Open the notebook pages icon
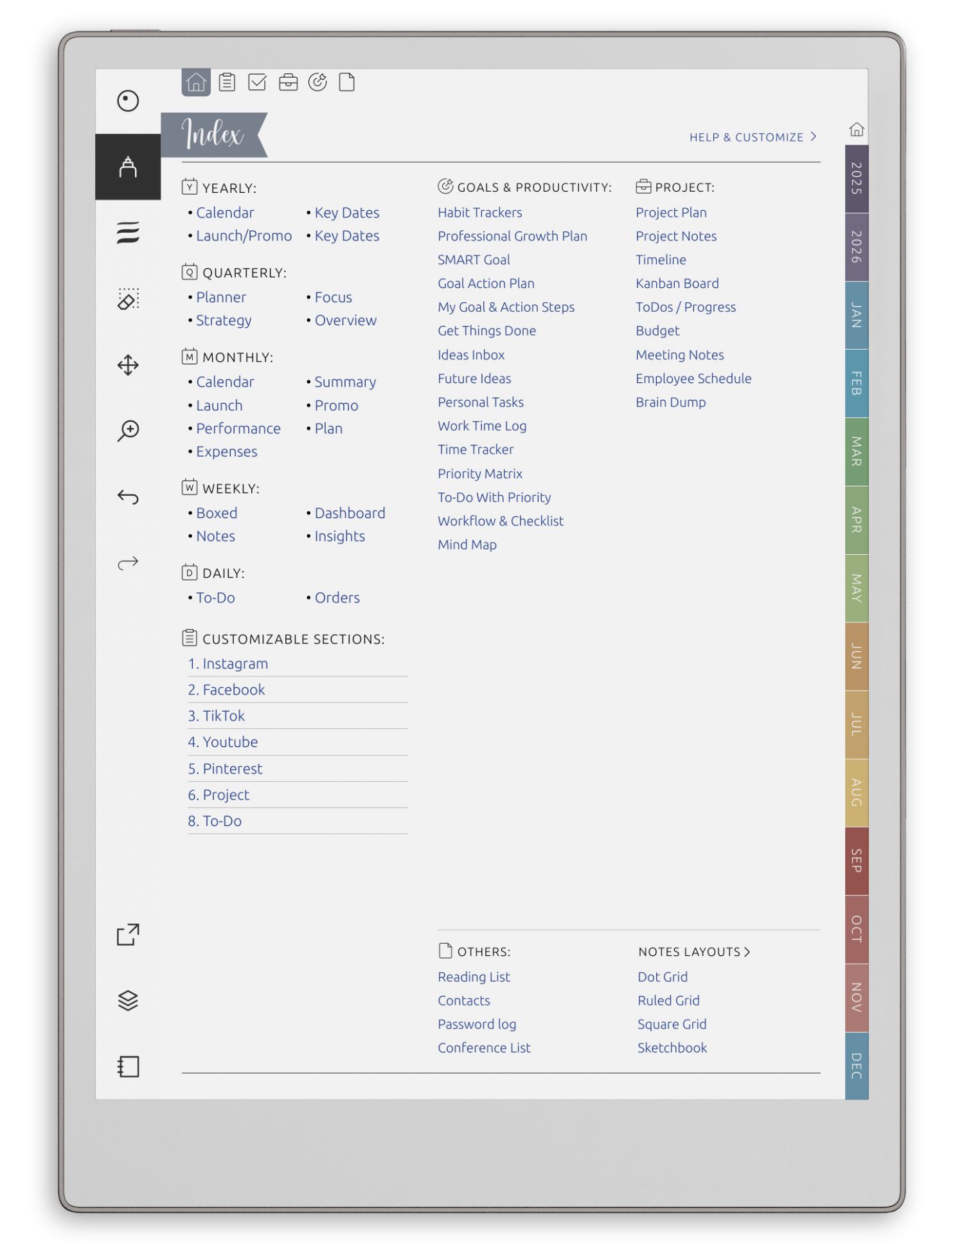 (128, 1067)
